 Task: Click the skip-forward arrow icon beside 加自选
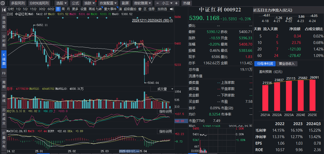point(171,9)
